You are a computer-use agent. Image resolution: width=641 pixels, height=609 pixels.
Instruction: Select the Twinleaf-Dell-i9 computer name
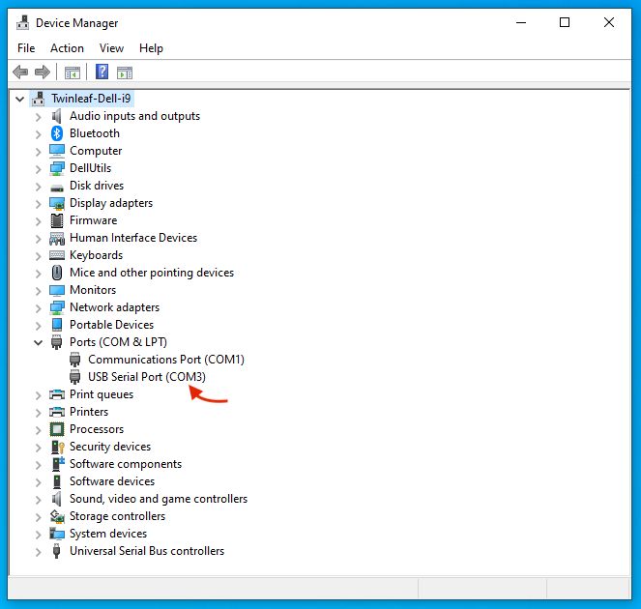(91, 99)
